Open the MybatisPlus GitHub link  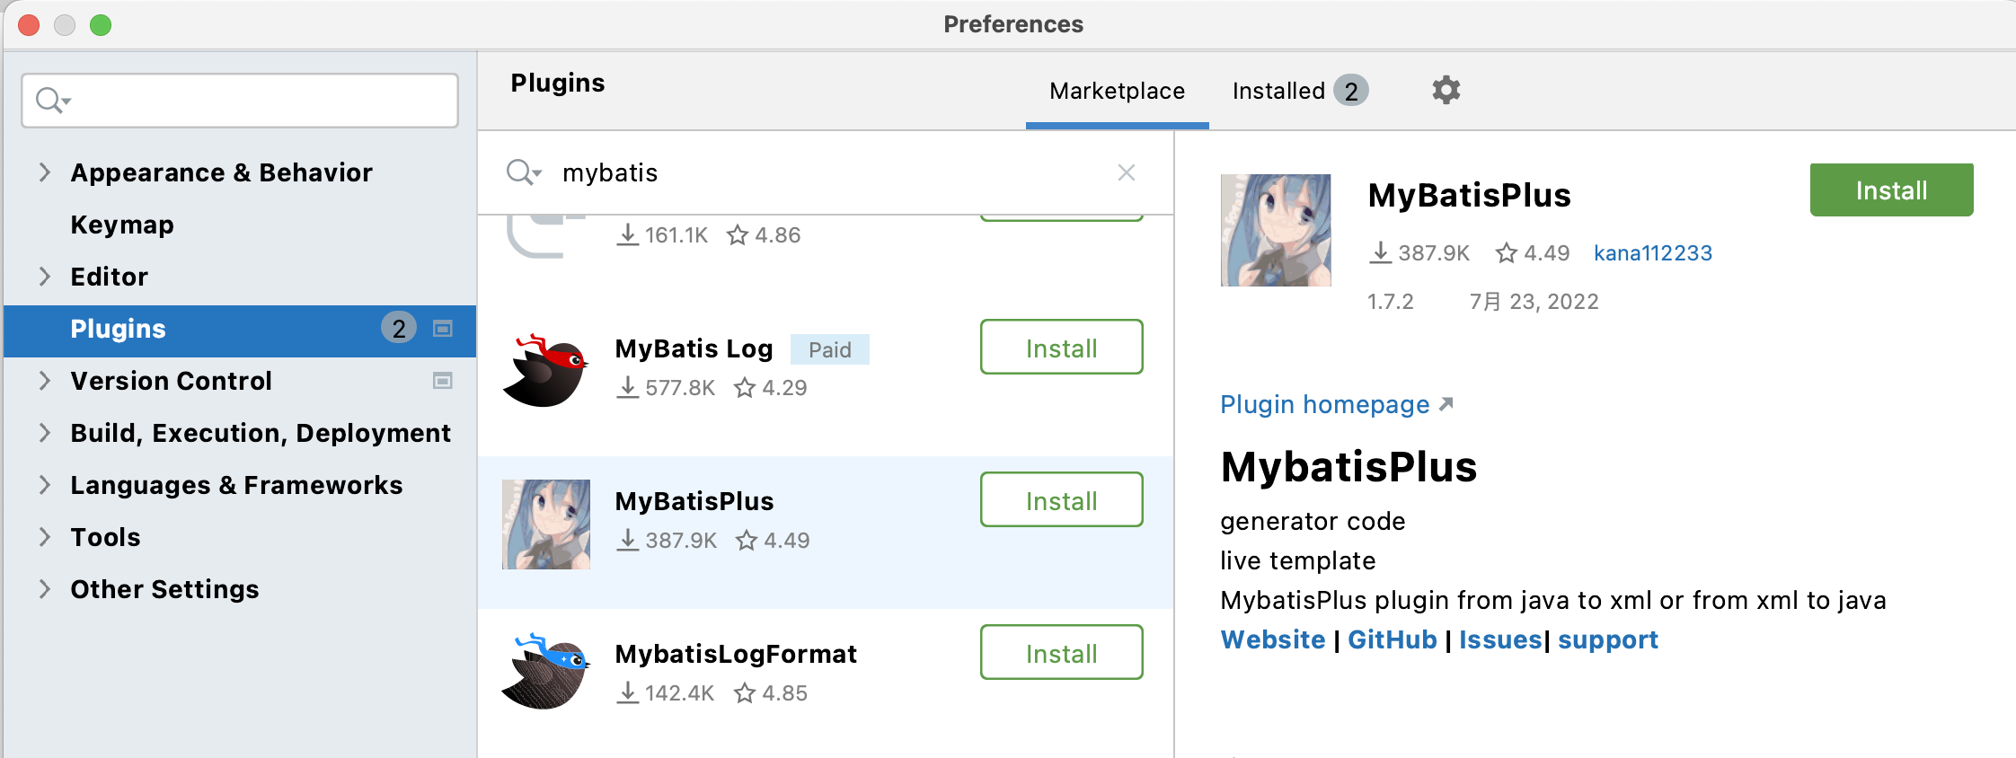[x=1392, y=640]
